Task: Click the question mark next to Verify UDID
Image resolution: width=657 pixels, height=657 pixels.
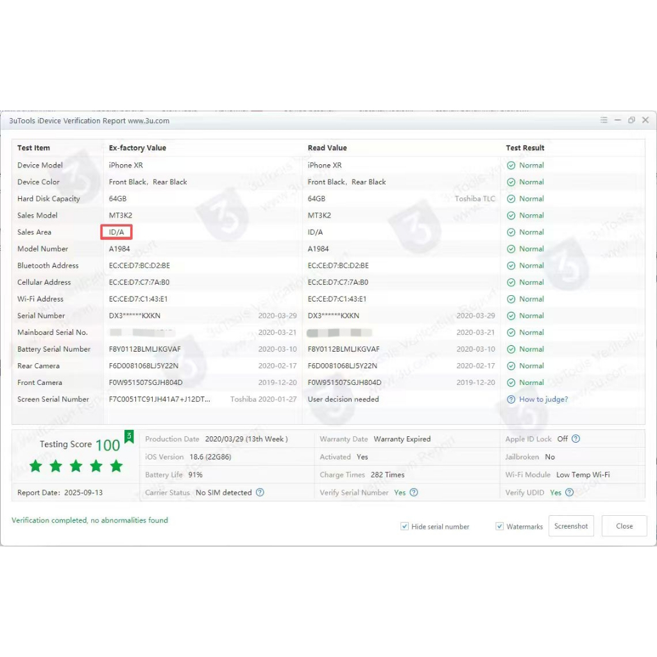Action: point(569,493)
